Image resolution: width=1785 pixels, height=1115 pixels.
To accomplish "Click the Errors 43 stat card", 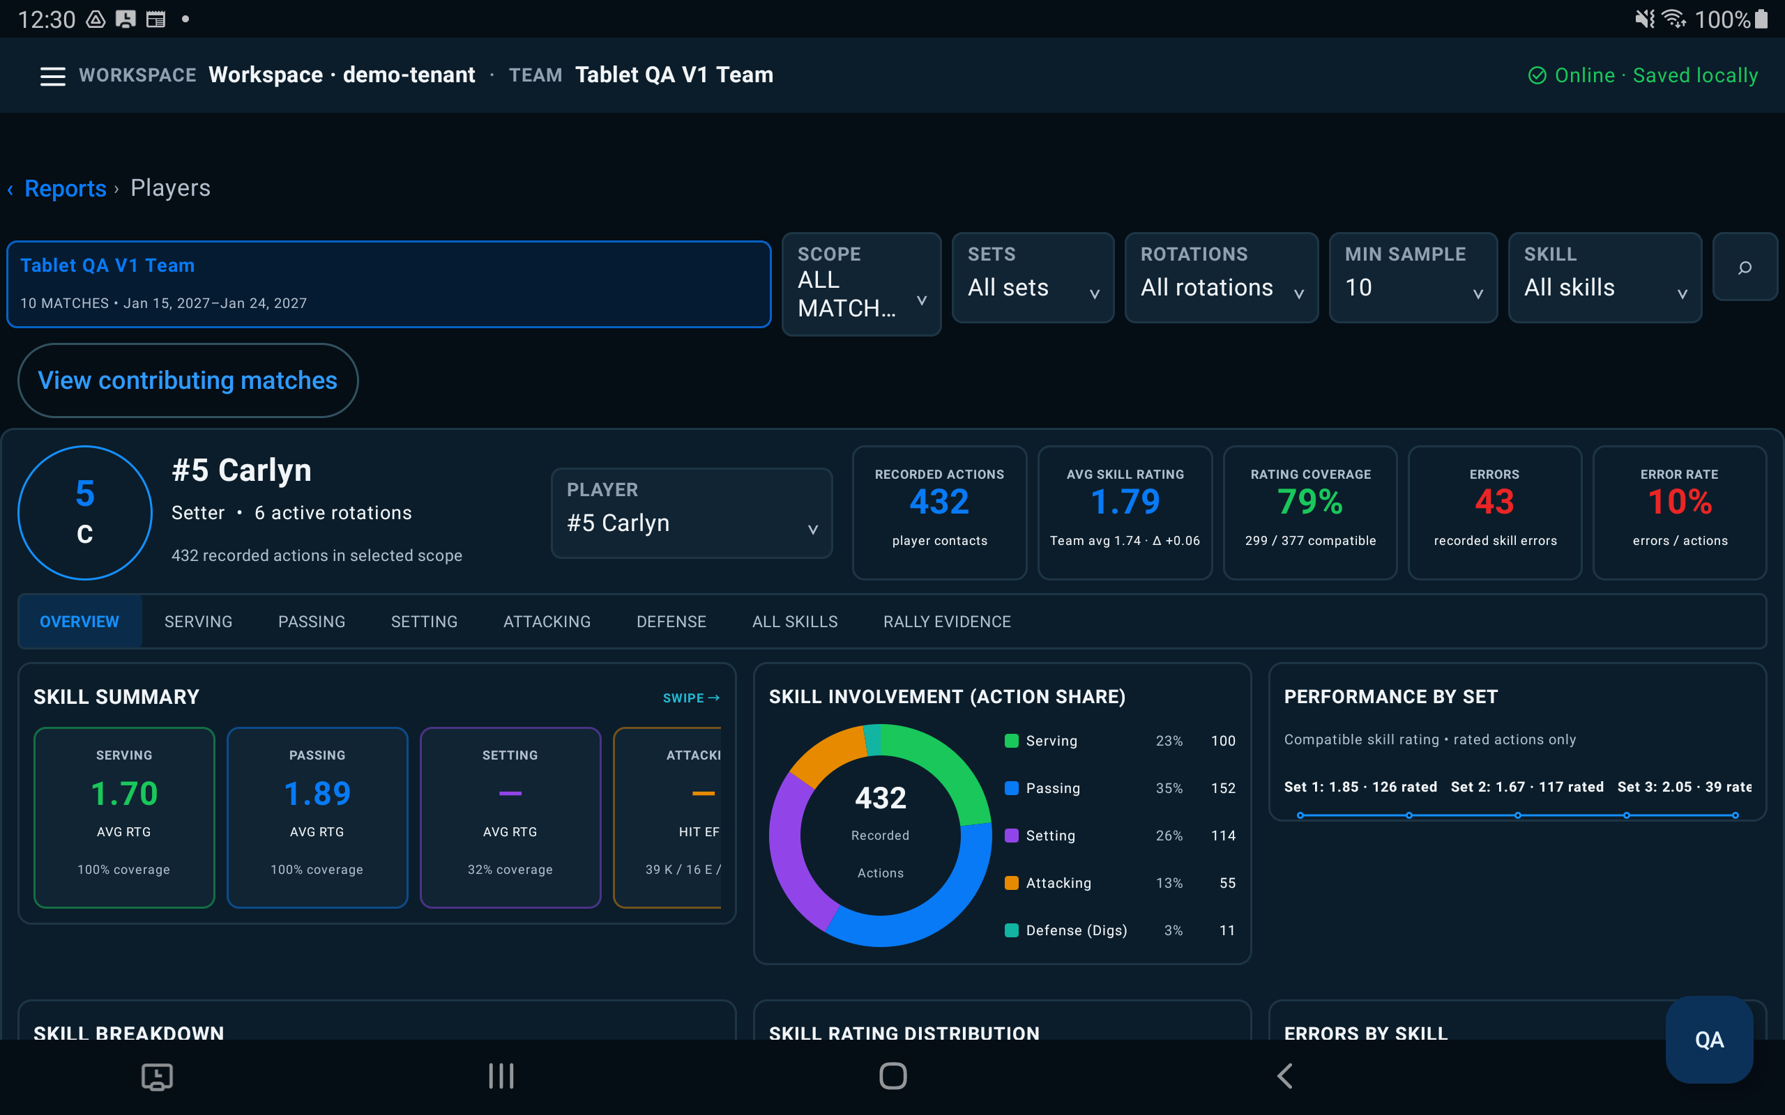I will (1494, 512).
